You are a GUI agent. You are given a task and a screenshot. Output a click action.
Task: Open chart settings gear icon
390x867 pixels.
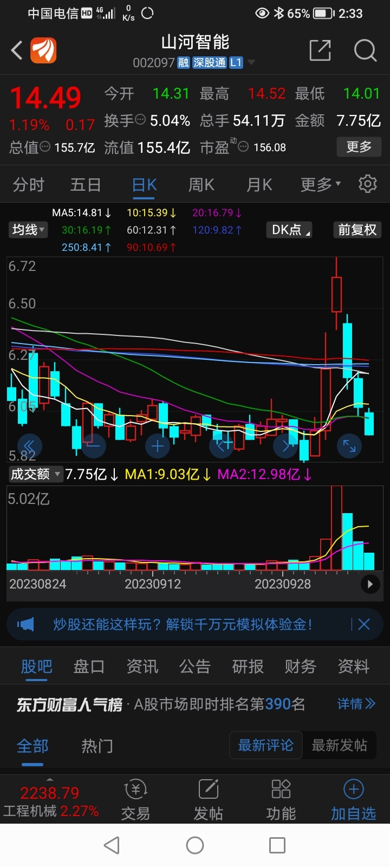click(368, 184)
